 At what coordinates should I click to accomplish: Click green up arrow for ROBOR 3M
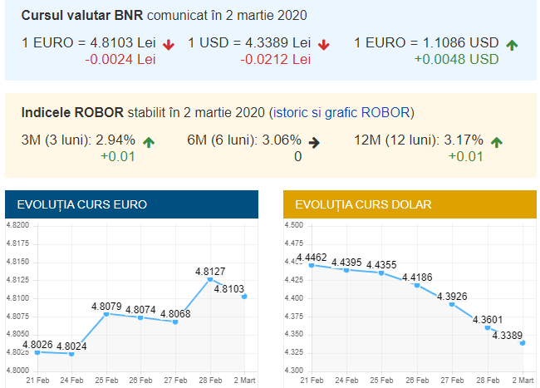pyautogui.click(x=149, y=141)
